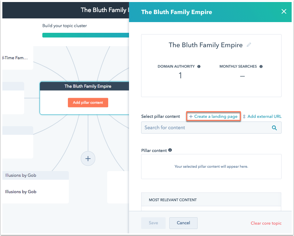Click the Most Relevant Content header
The height and width of the screenshot is (236, 294).
211,200
